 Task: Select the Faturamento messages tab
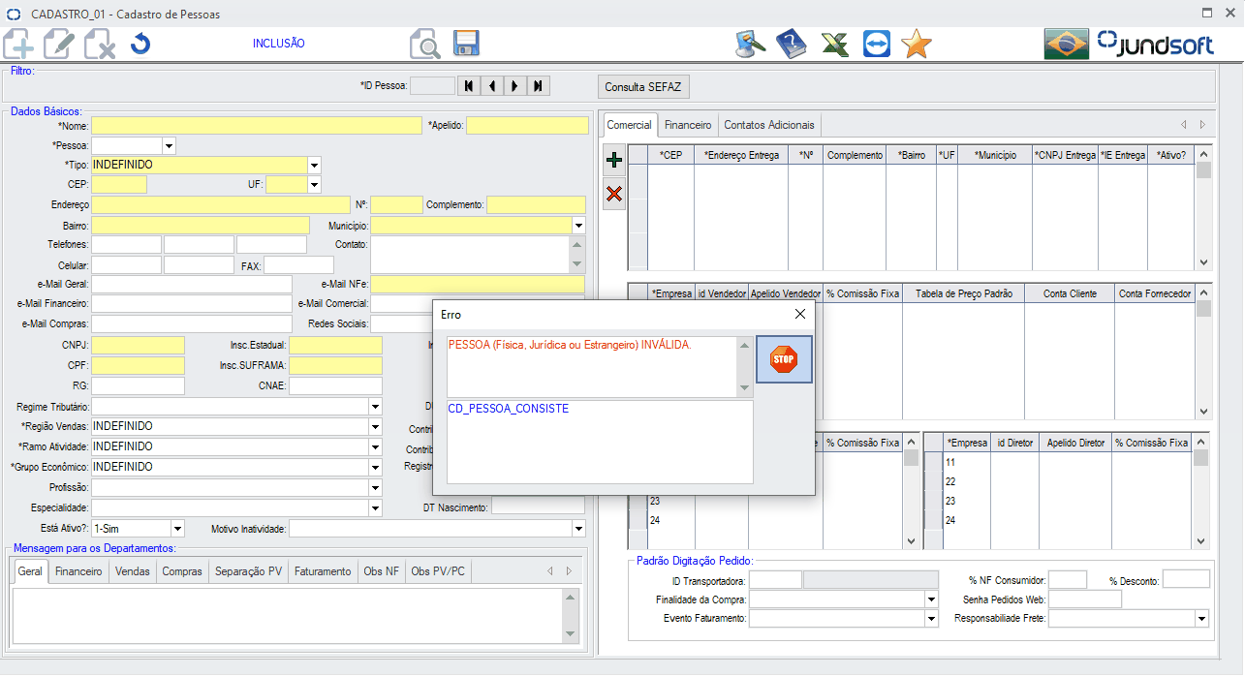coord(322,571)
